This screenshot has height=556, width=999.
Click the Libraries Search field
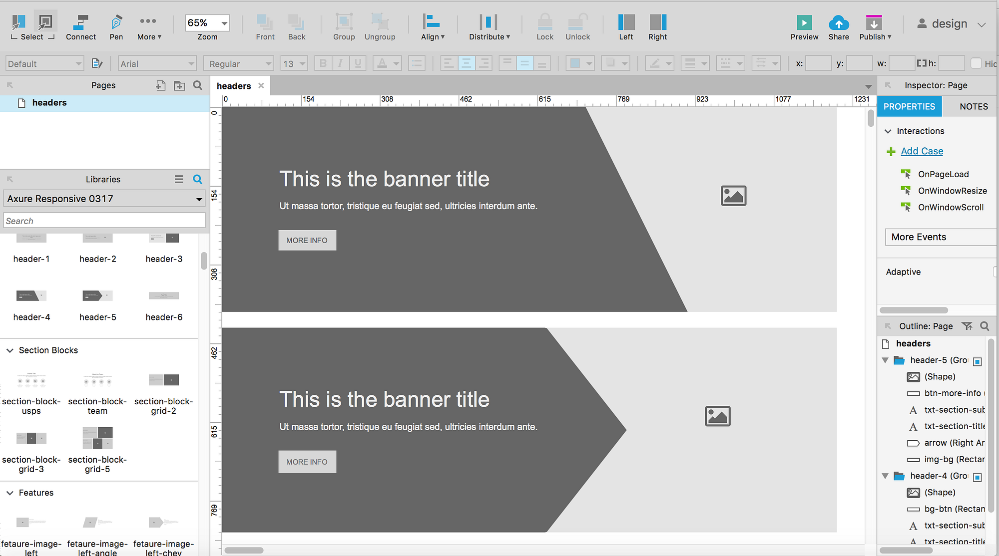click(x=104, y=221)
